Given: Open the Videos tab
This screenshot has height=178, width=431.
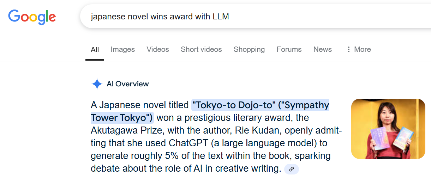Looking at the screenshot, I should (158, 49).
